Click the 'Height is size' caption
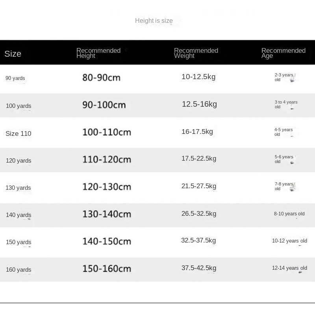 (154, 21)
